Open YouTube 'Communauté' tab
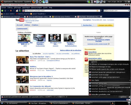The image size is (131, 105). pos(22,29)
